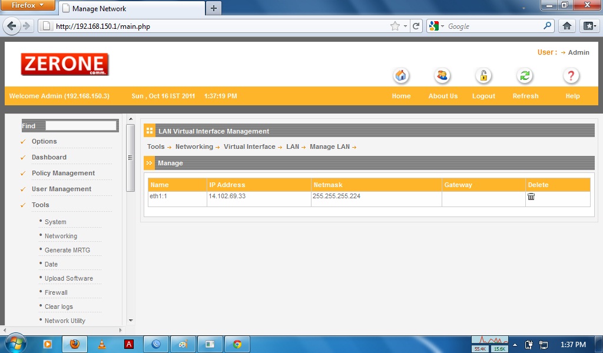
Task: Open Generate MRTG under Tools
Action: 67,250
